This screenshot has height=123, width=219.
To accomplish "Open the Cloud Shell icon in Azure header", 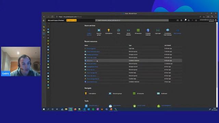I will (178, 20).
